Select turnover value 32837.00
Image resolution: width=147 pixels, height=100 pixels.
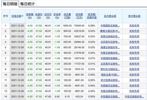[79, 37]
